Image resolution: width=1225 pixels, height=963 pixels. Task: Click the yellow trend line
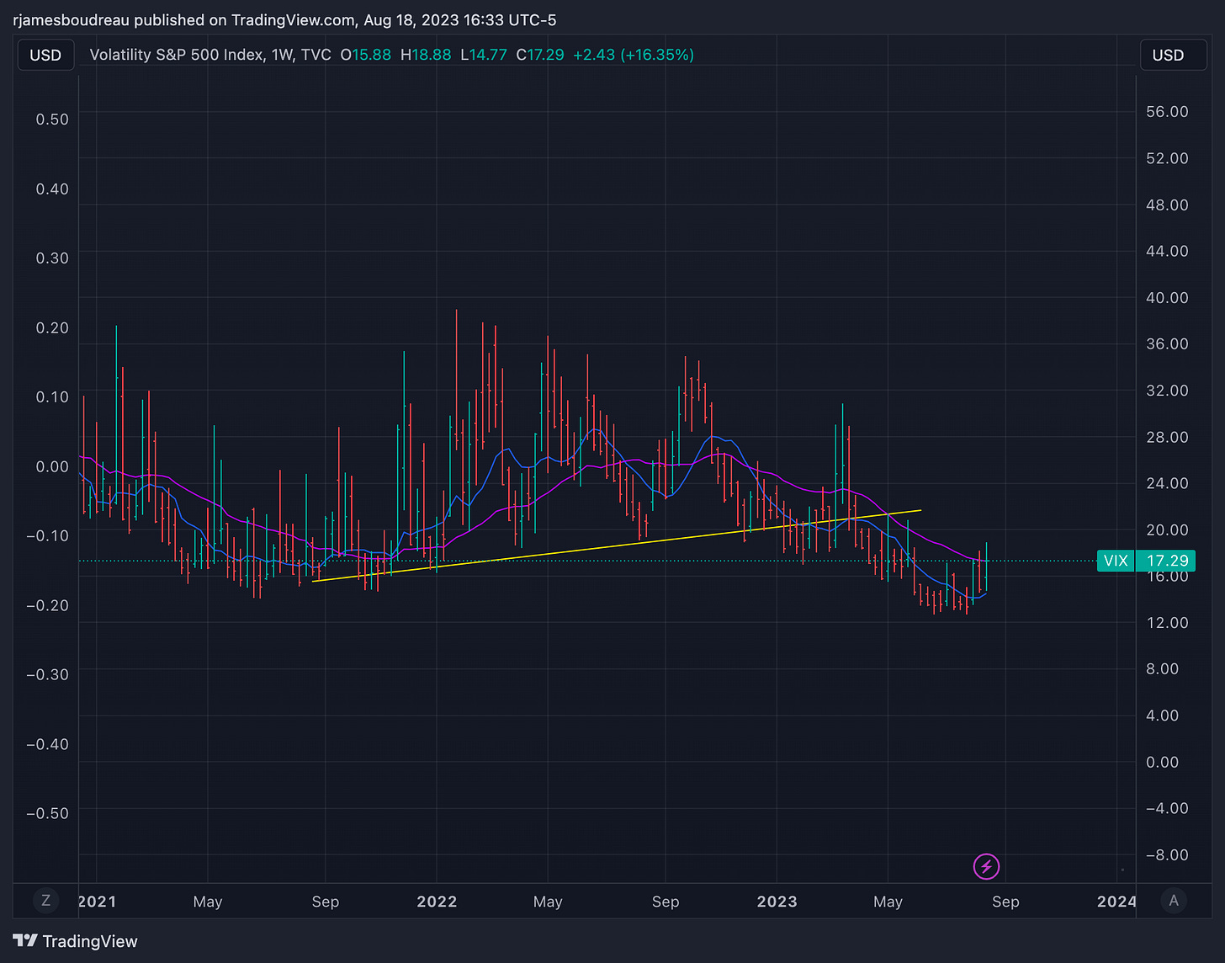click(617, 545)
